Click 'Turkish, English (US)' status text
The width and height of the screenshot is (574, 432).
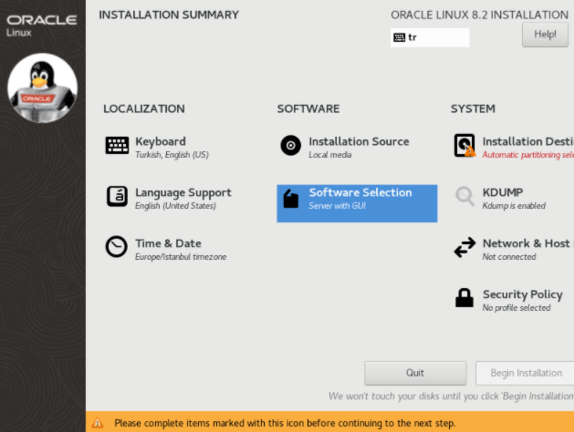[x=172, y=155]
